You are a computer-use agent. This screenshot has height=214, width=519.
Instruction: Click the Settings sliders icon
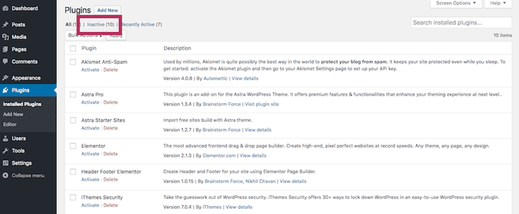tap(5, 163)
